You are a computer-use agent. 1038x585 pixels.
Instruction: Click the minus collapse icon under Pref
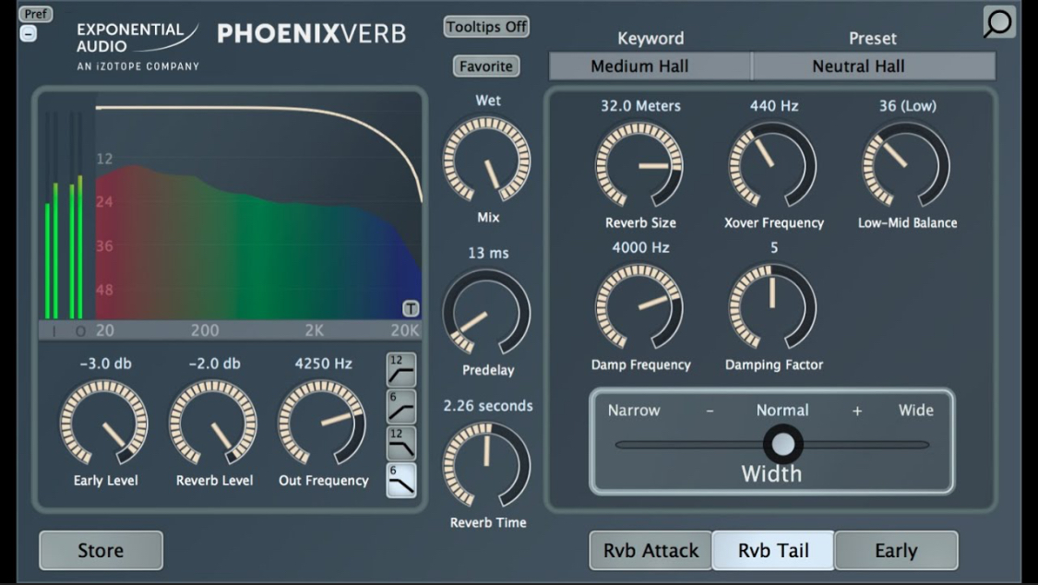[x=29, y=33]
